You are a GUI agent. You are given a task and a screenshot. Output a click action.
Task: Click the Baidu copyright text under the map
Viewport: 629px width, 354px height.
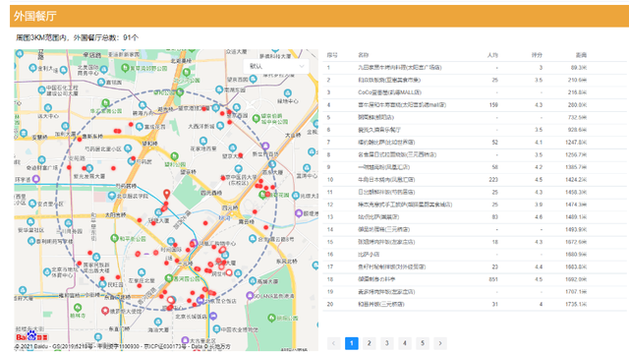(123, 346)
